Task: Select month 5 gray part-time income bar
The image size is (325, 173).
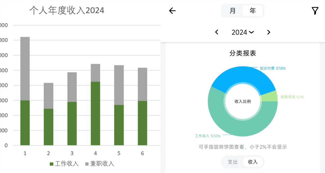Action: coord(119,85)
